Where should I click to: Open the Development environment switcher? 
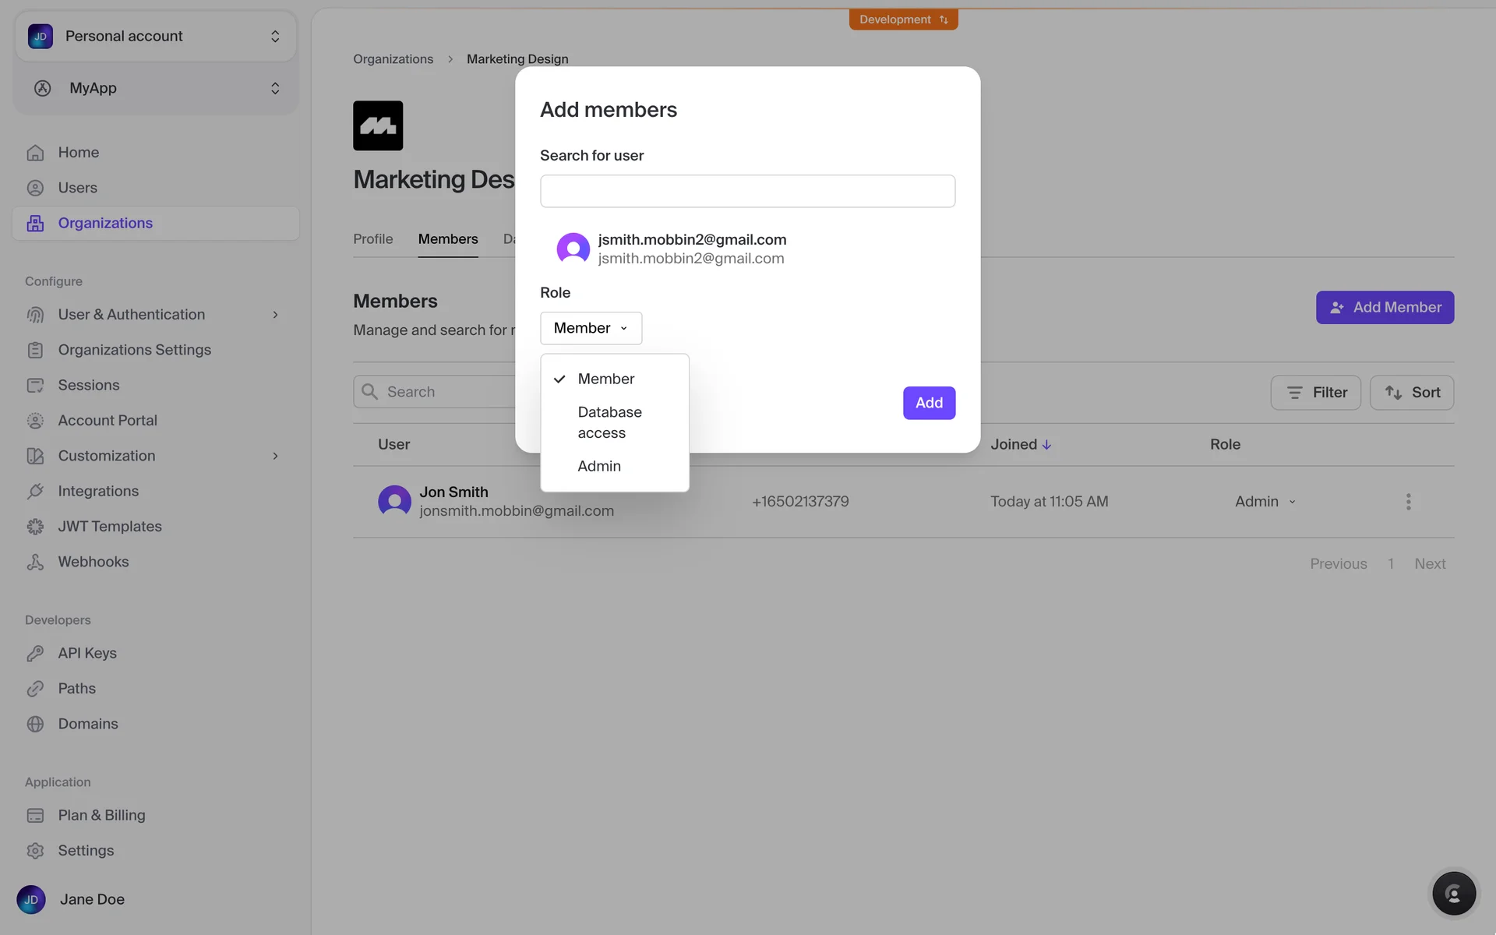pyautogui.click(x=903, y=19)
